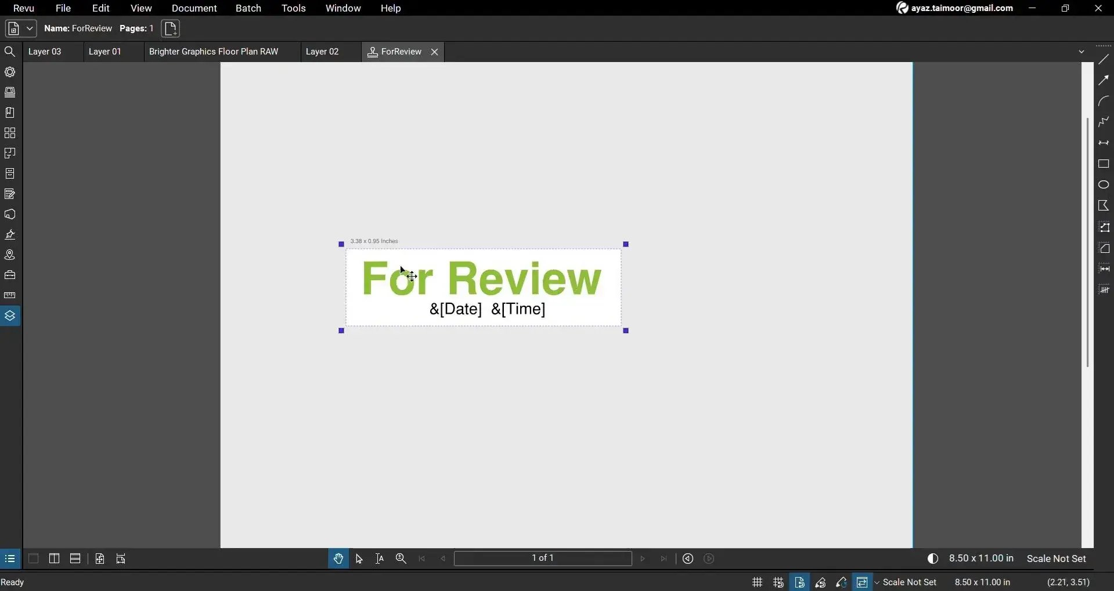This screenshot has height=591, width=1114.
Task: Open the Document menu
Action: [x=194, y=8]
